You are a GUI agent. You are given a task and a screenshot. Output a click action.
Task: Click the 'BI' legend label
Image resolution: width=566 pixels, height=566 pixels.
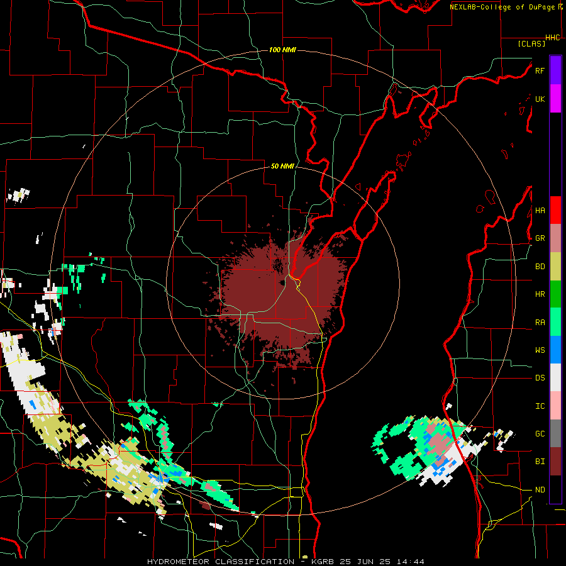[x=540, y=462]
